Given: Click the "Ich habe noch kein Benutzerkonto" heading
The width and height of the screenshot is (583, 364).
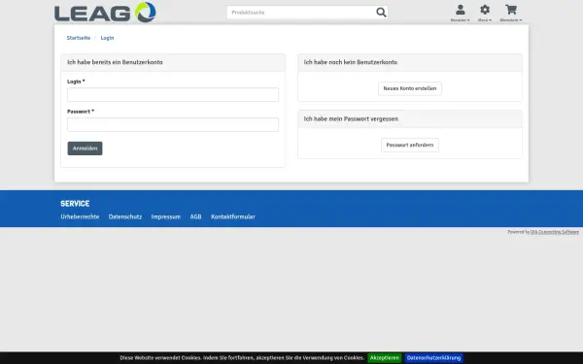Looking at the screenshot, I should pos(351,62).
